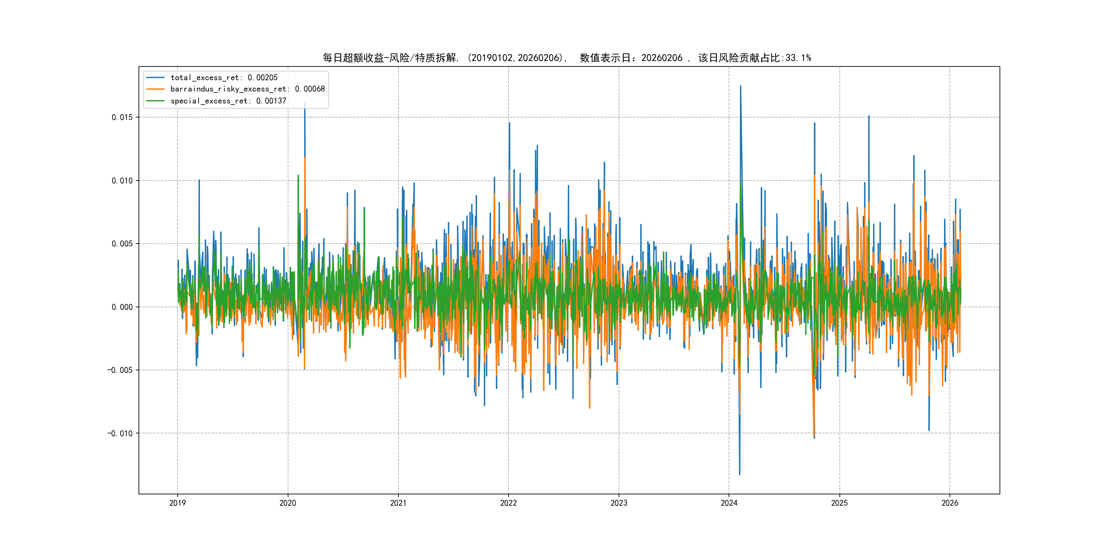Viewport: 1111px width, 555px height.
Task: Click the -0.005 y-axis tick label
Action: click(x=120, y=370)
